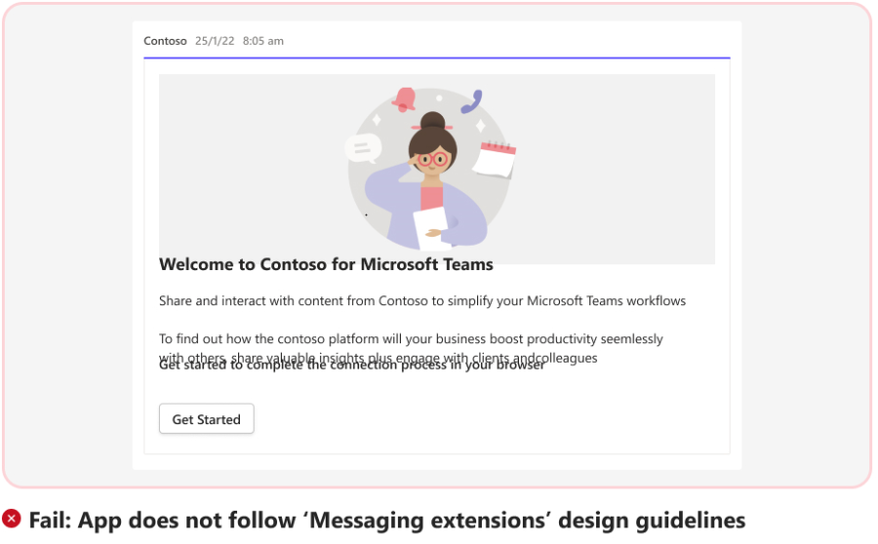
Task: Click the 'Share and interact with content' paragraph
Action: [x=422, y=300]
